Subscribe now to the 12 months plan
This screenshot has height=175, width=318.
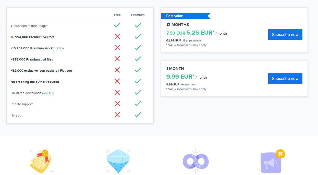coord(285,35)
